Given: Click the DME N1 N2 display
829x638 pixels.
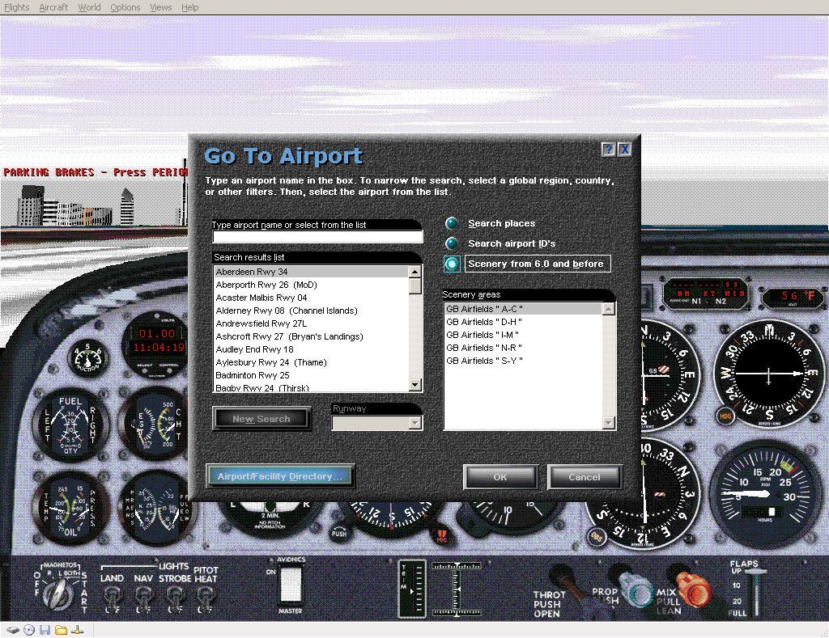Looking at the screenshot, I should click(708, 294).
